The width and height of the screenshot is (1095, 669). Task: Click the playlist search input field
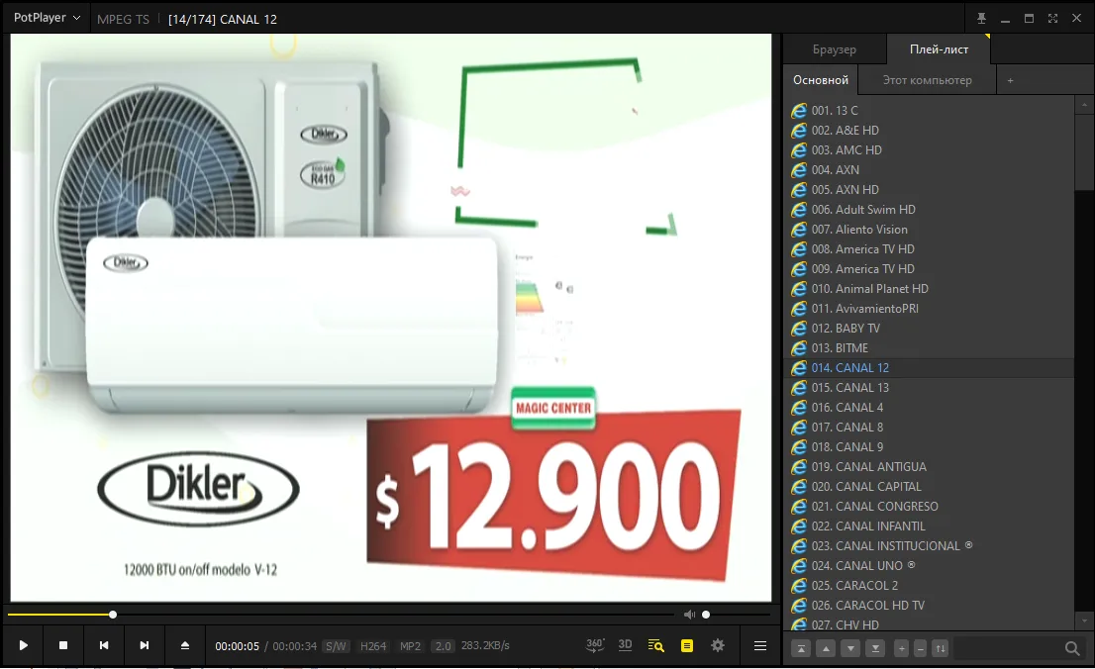[x=1007, y=649]
